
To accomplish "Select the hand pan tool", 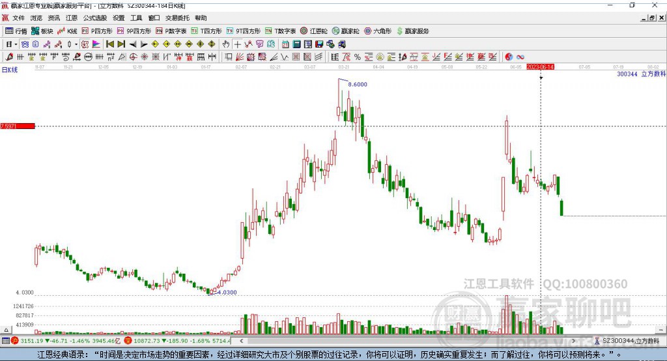I will tap(226, 44).
